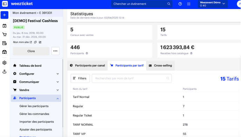Viewport: 241px width, 137px height.
Task: Click the Clore button
Action: [x=31, y=51]
